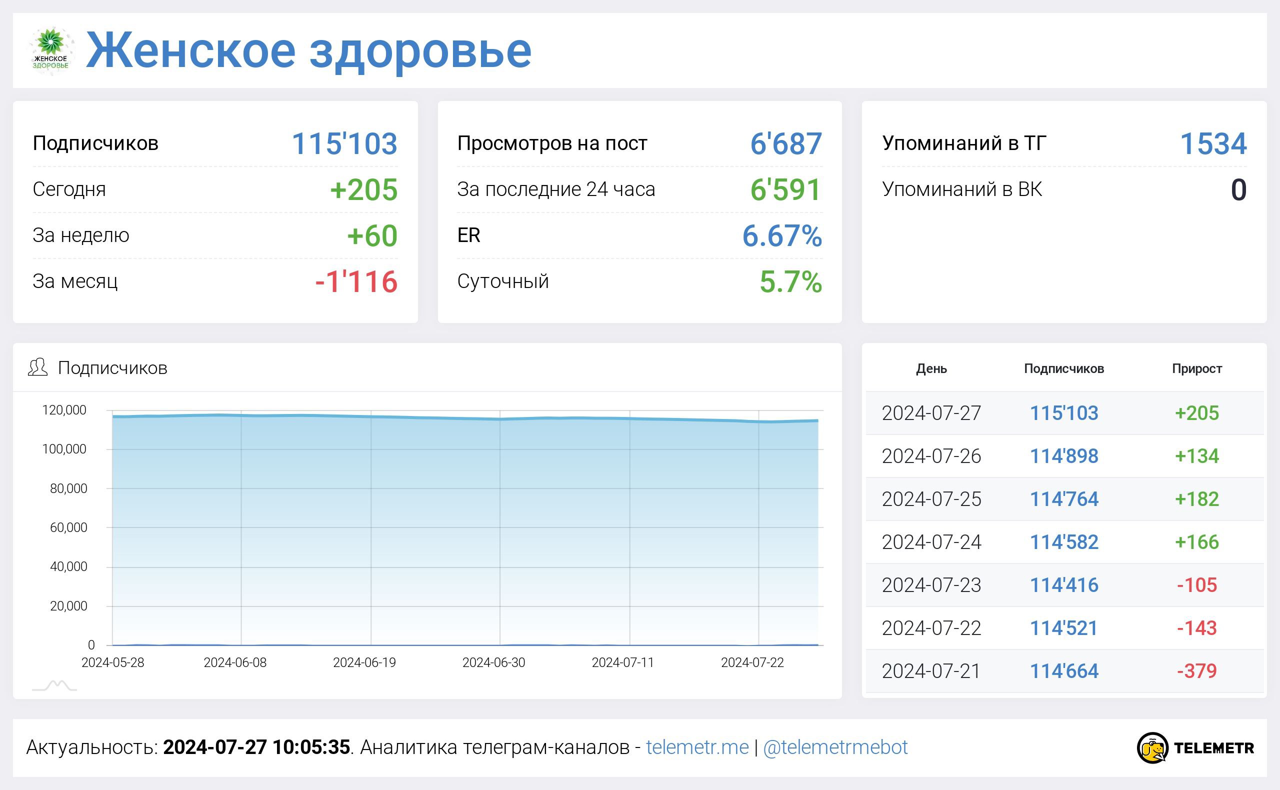Click the 6.67% ER value

click(x=782, y=235)
